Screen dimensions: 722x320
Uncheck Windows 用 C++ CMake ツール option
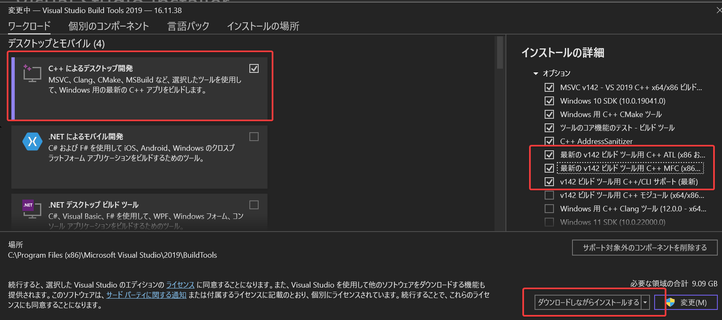pos(549,114)
